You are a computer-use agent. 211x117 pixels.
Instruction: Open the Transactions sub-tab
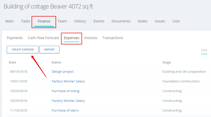[x=113, y=38]
